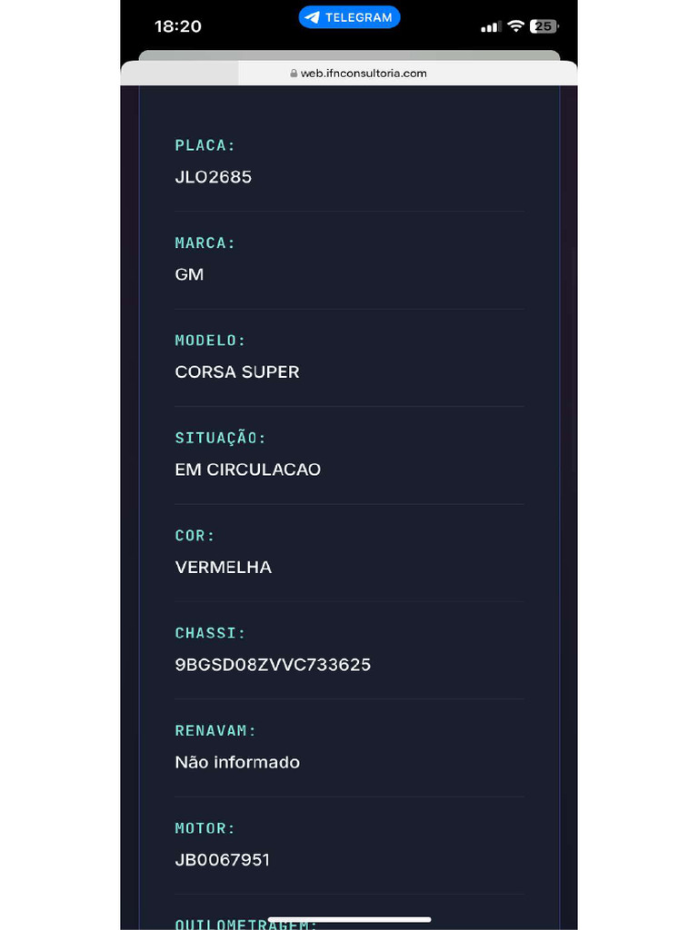
Task: Tap the SITUAÇÃO field label
Action: click(x=221, y=438)
